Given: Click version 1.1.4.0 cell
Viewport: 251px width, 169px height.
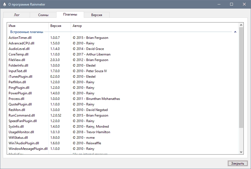Looking at the screenshot, I should (x=55, y=49).
